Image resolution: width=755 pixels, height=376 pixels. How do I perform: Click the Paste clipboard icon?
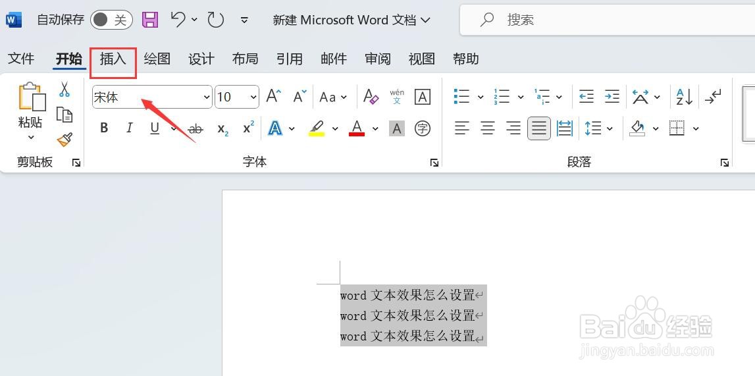(32, 96)
